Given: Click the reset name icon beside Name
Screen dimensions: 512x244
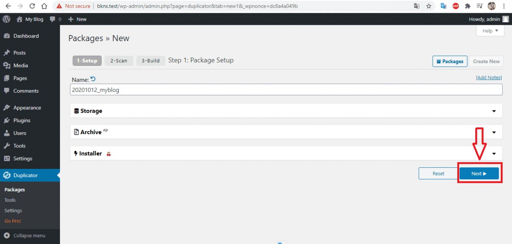Looking at the screenshot, I should (93, 79).
